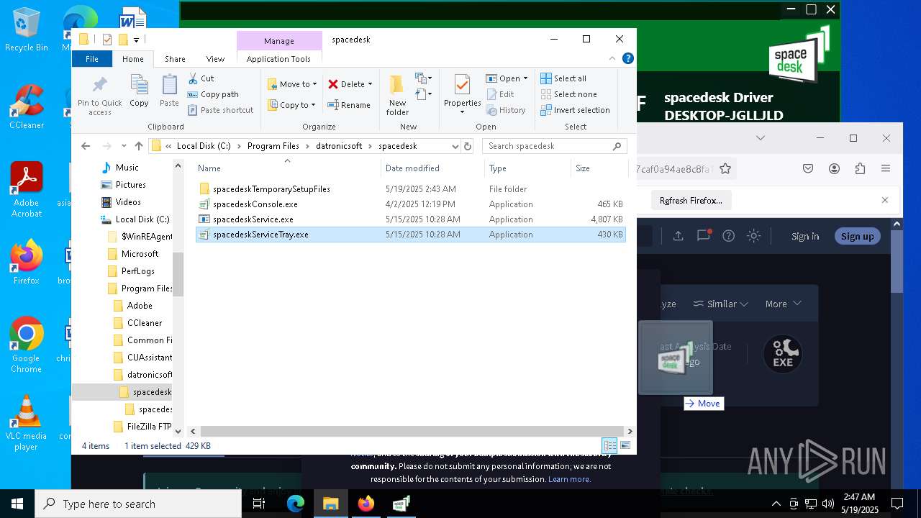Click the Sign up button
921x518 pixels.
pos(857,236)
